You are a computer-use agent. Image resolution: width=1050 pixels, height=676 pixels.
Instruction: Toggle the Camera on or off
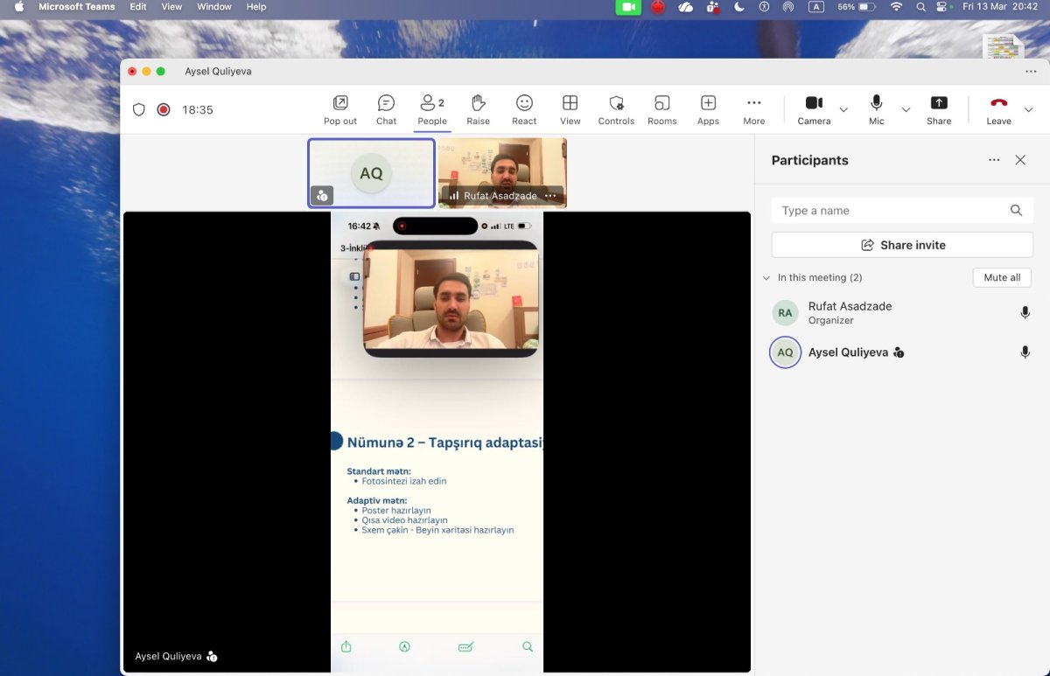coord(814,110)
